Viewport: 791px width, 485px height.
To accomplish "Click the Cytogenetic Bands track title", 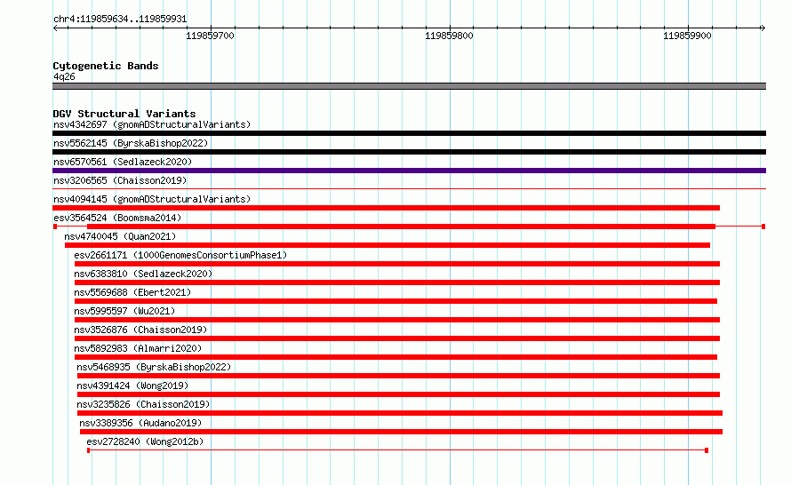I will point(106,66).
